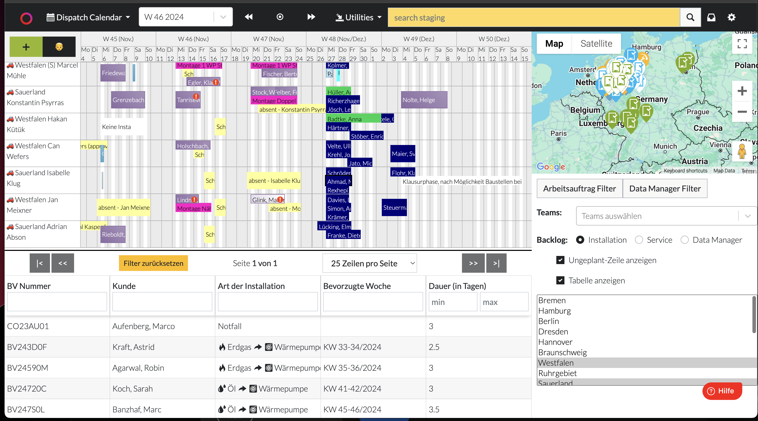Go to next page with >> button

pos(473,263)
